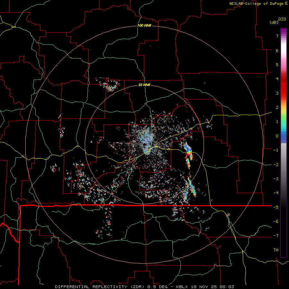The image size is (289, 289).
Task: Click the 7 value on color scale
Action: 277,36
